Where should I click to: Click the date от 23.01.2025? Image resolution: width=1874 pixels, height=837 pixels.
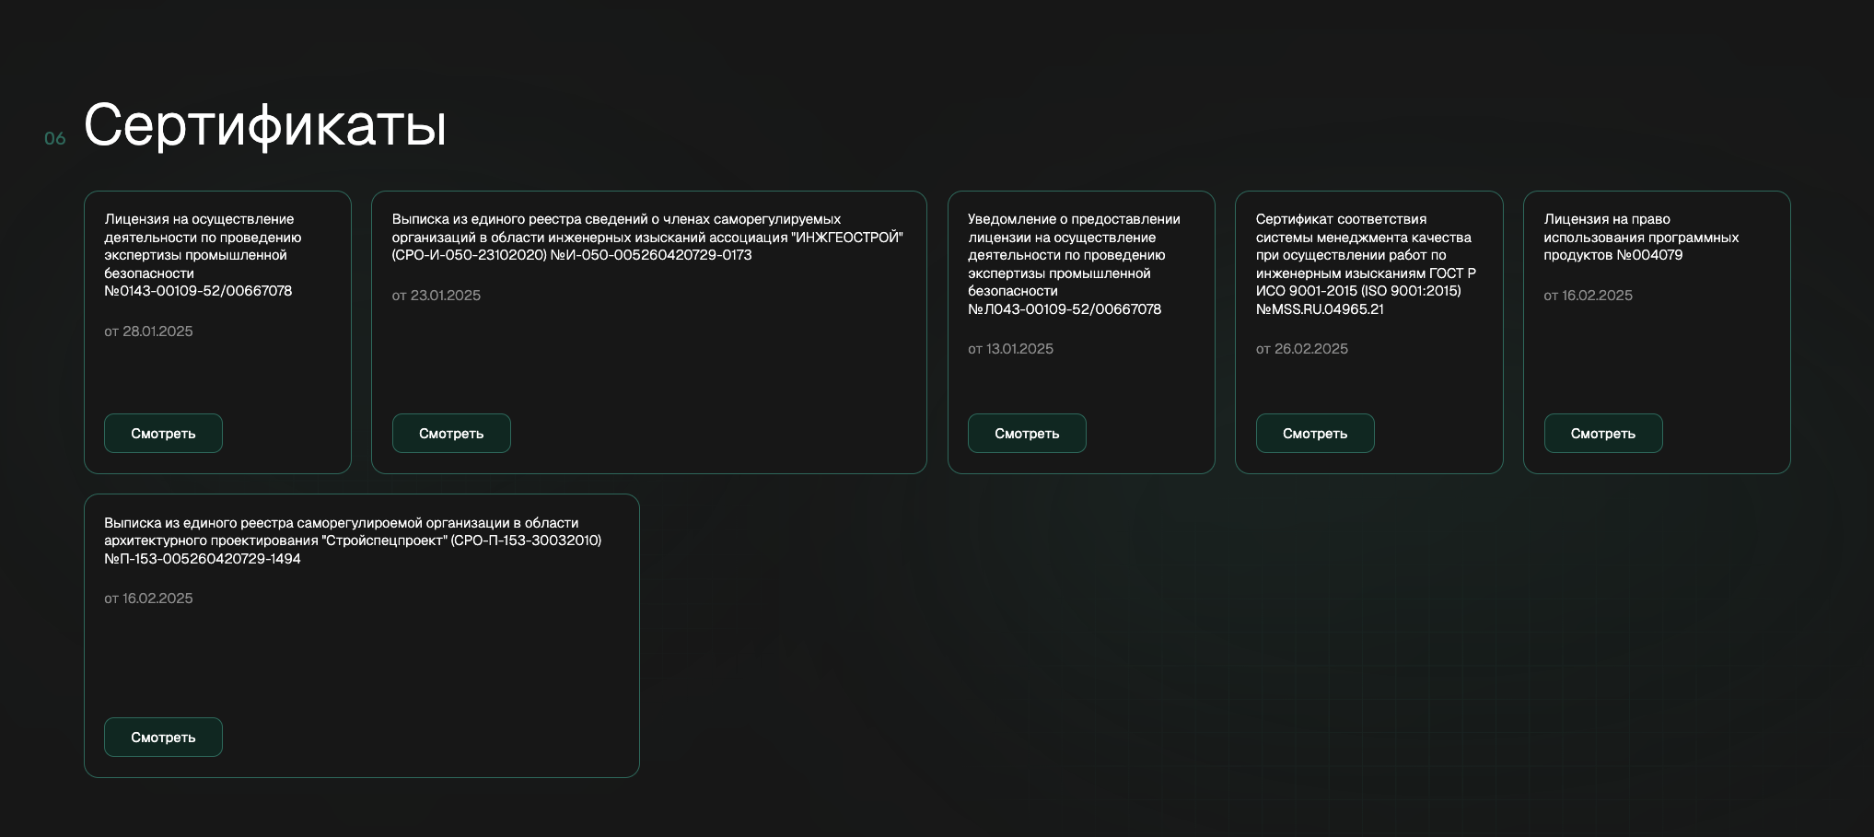(436, 296)
